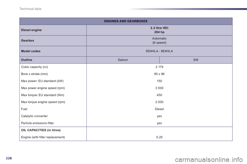247x164 pixels.
Task: Select 'yes' in Catalytic converter row
Action: [159, 116]
